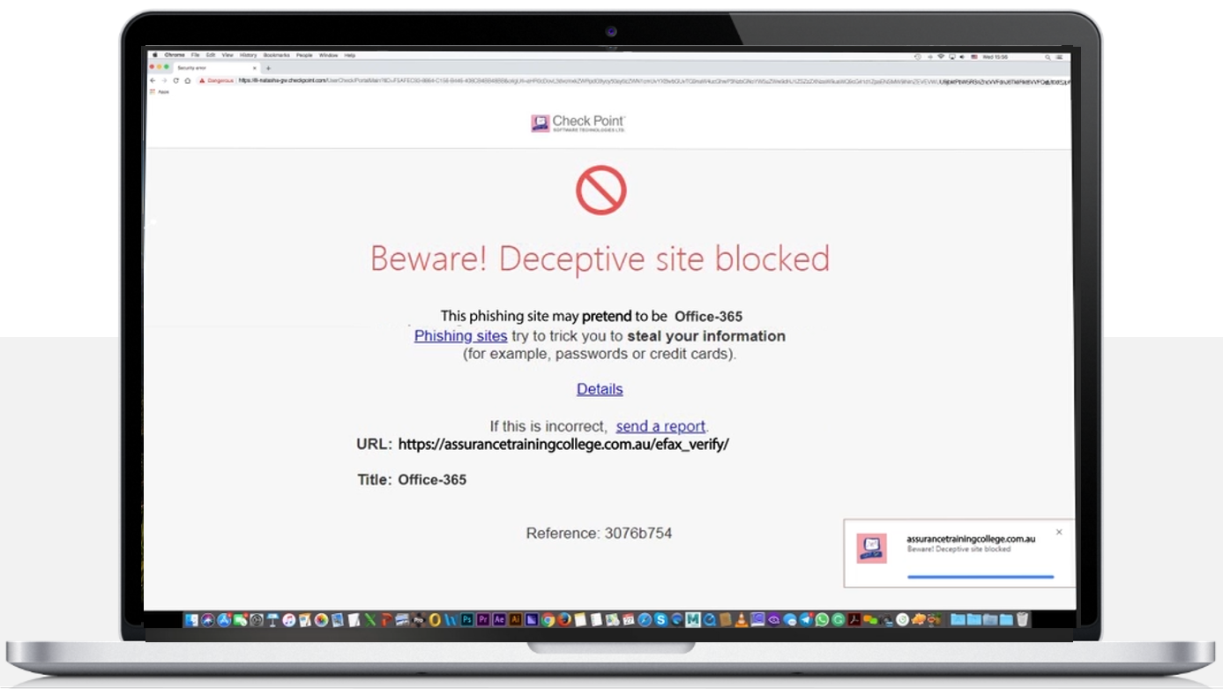Click the Chrome icon in the dock
1223x689 pixels.
[548, 620]
